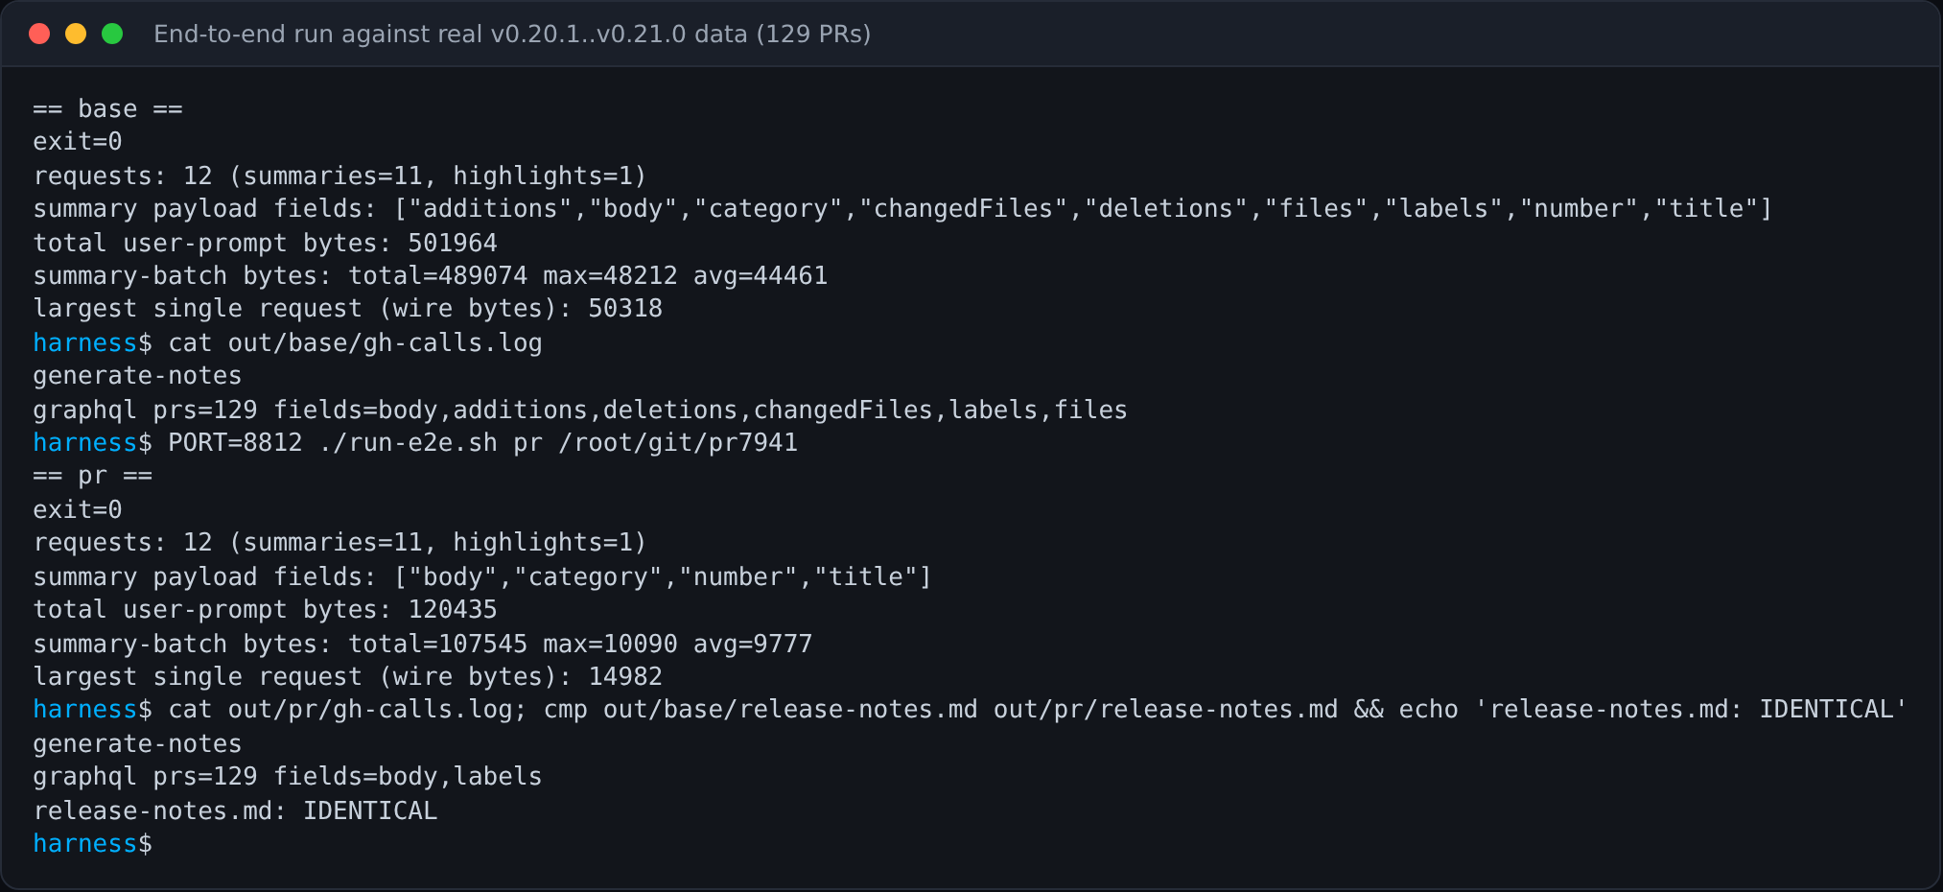
Task: Click 'largest single request (wire bytes): 14982'
Action: 348,677
